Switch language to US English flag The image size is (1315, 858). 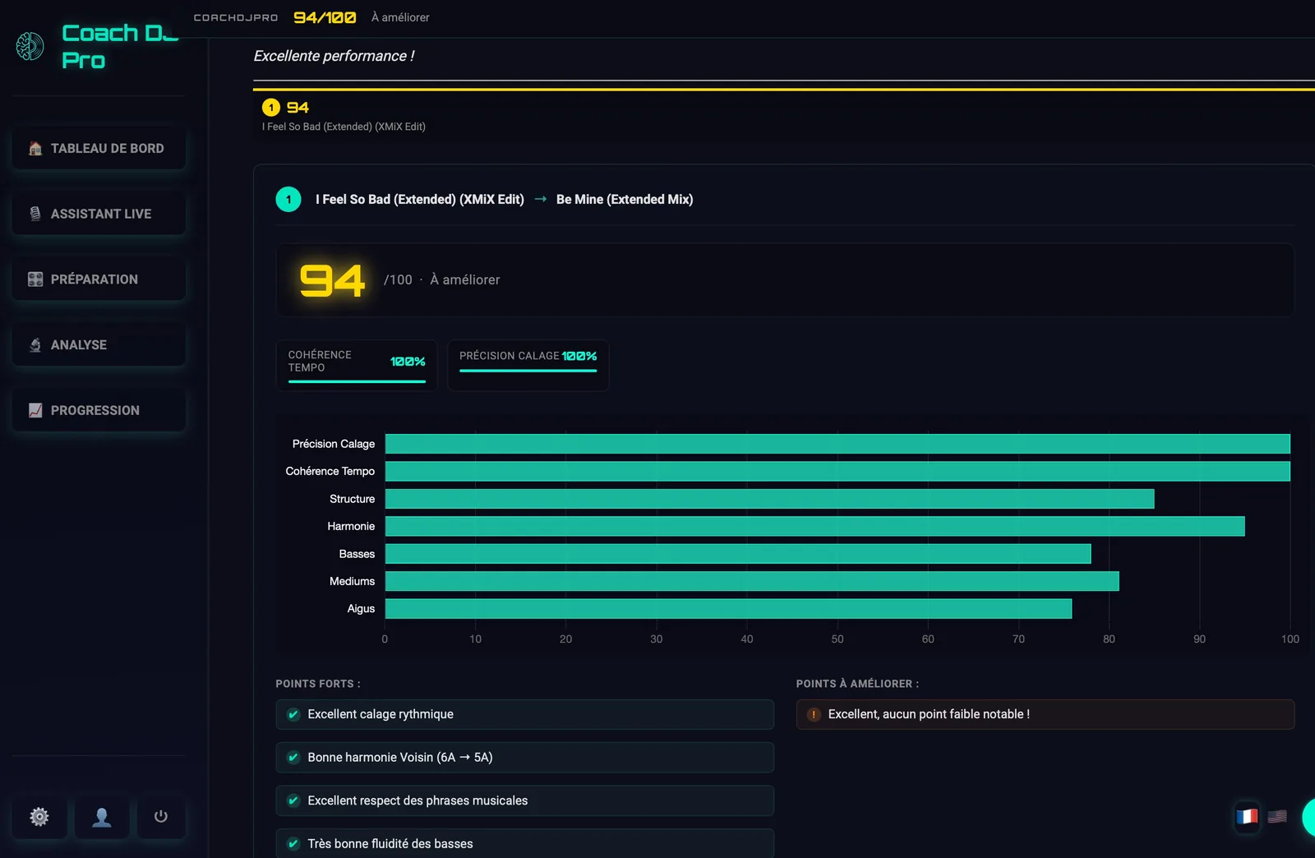1277,816
